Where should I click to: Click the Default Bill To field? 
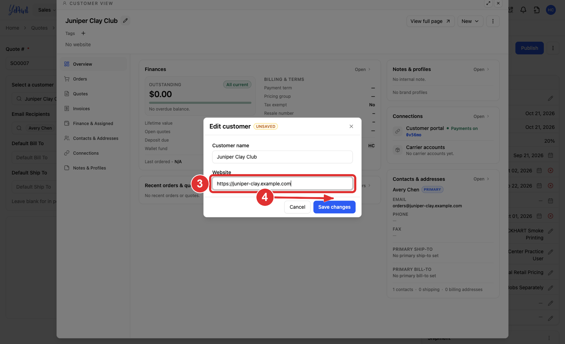pyautogui.click(x=34, y=158)
